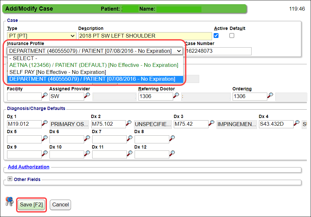Image resolution: width=311 pixels, height=217 pixels.
Task: Expand the Other Fields section
Action: 10,179
